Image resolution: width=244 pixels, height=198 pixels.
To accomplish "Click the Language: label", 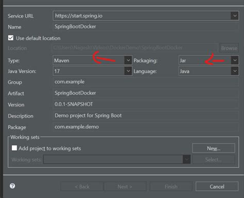I will (x=145, y=71).
